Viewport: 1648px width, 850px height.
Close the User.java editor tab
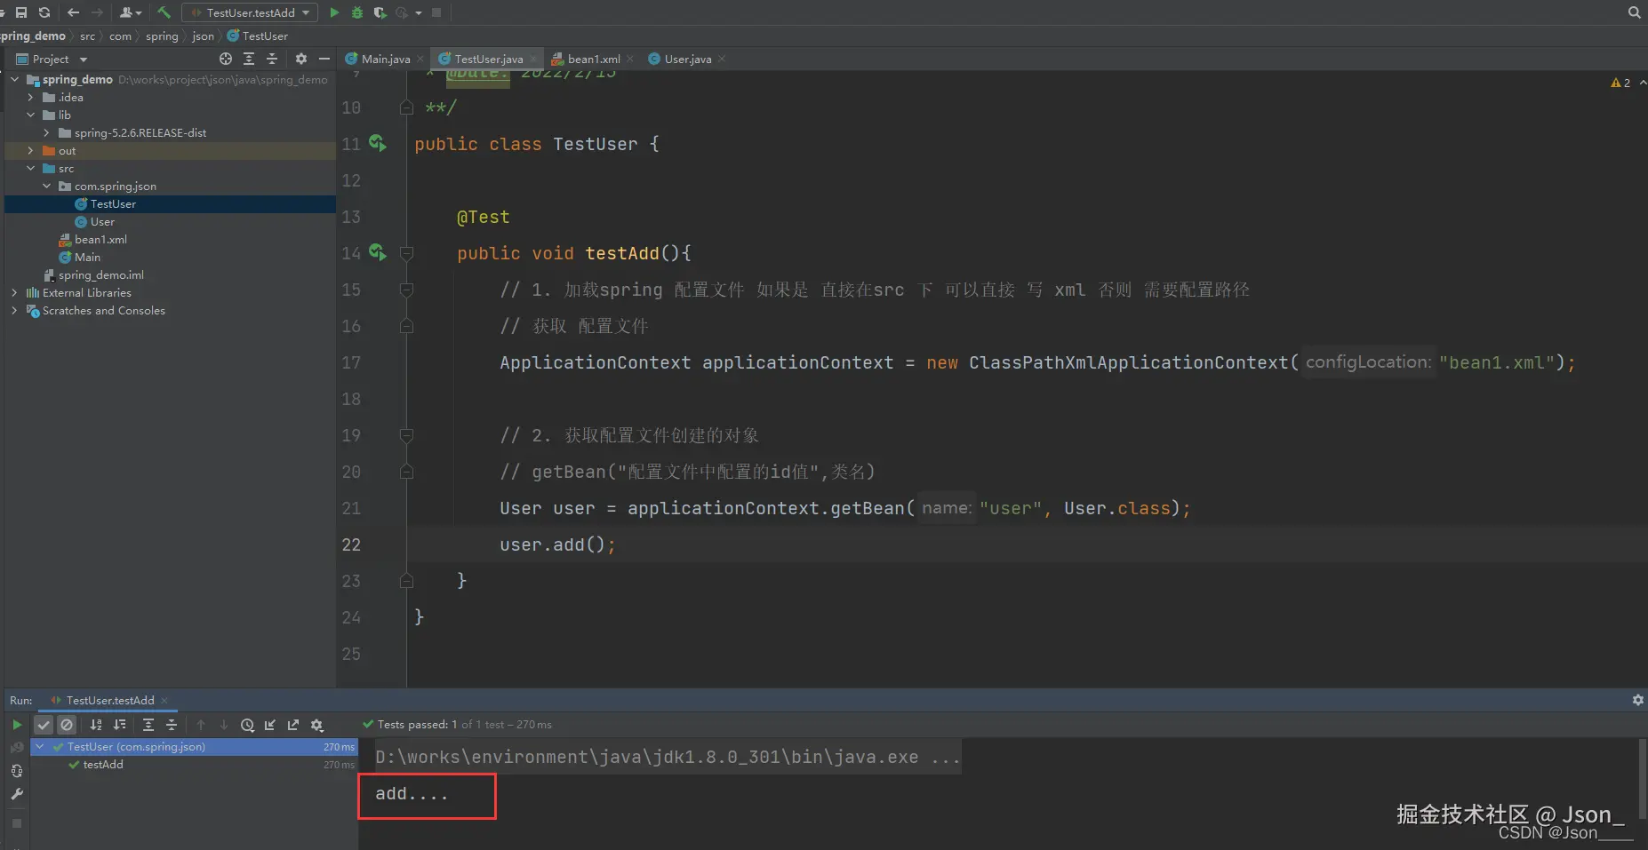722,59
